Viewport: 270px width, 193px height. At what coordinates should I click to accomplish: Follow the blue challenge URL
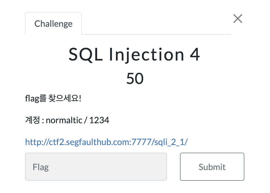pos(106,142)
